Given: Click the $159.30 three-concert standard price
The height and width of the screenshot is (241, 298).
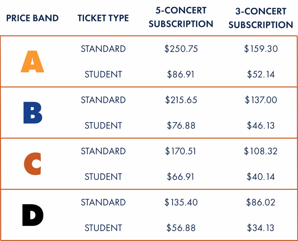Looking at the screenshot, I should click(x=261, y=49).
